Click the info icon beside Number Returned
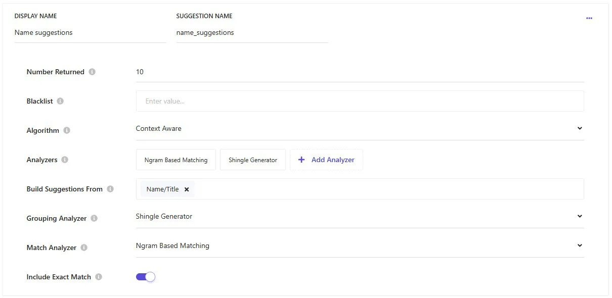 tap(92, 72)
